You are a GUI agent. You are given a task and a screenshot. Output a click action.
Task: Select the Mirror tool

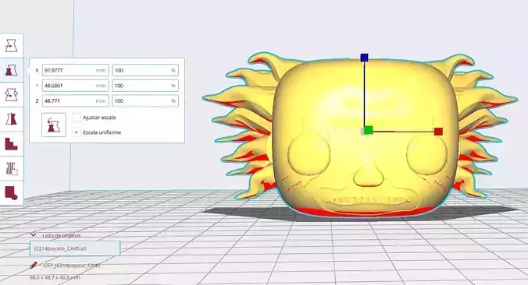(11, 119)
